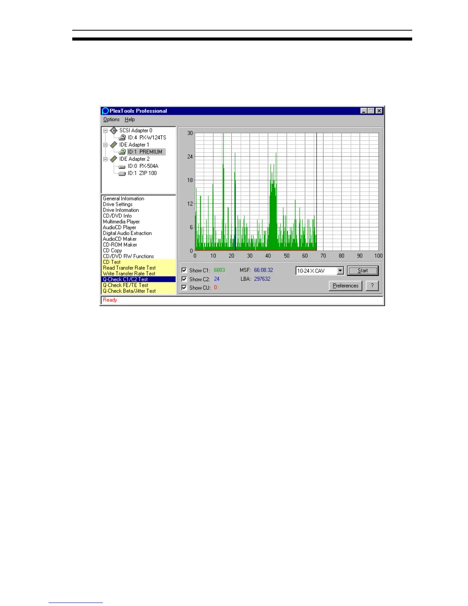Minimize the PlexTools window
The height and width of the screenshot is (606, 468).
(x=364, y=111)
